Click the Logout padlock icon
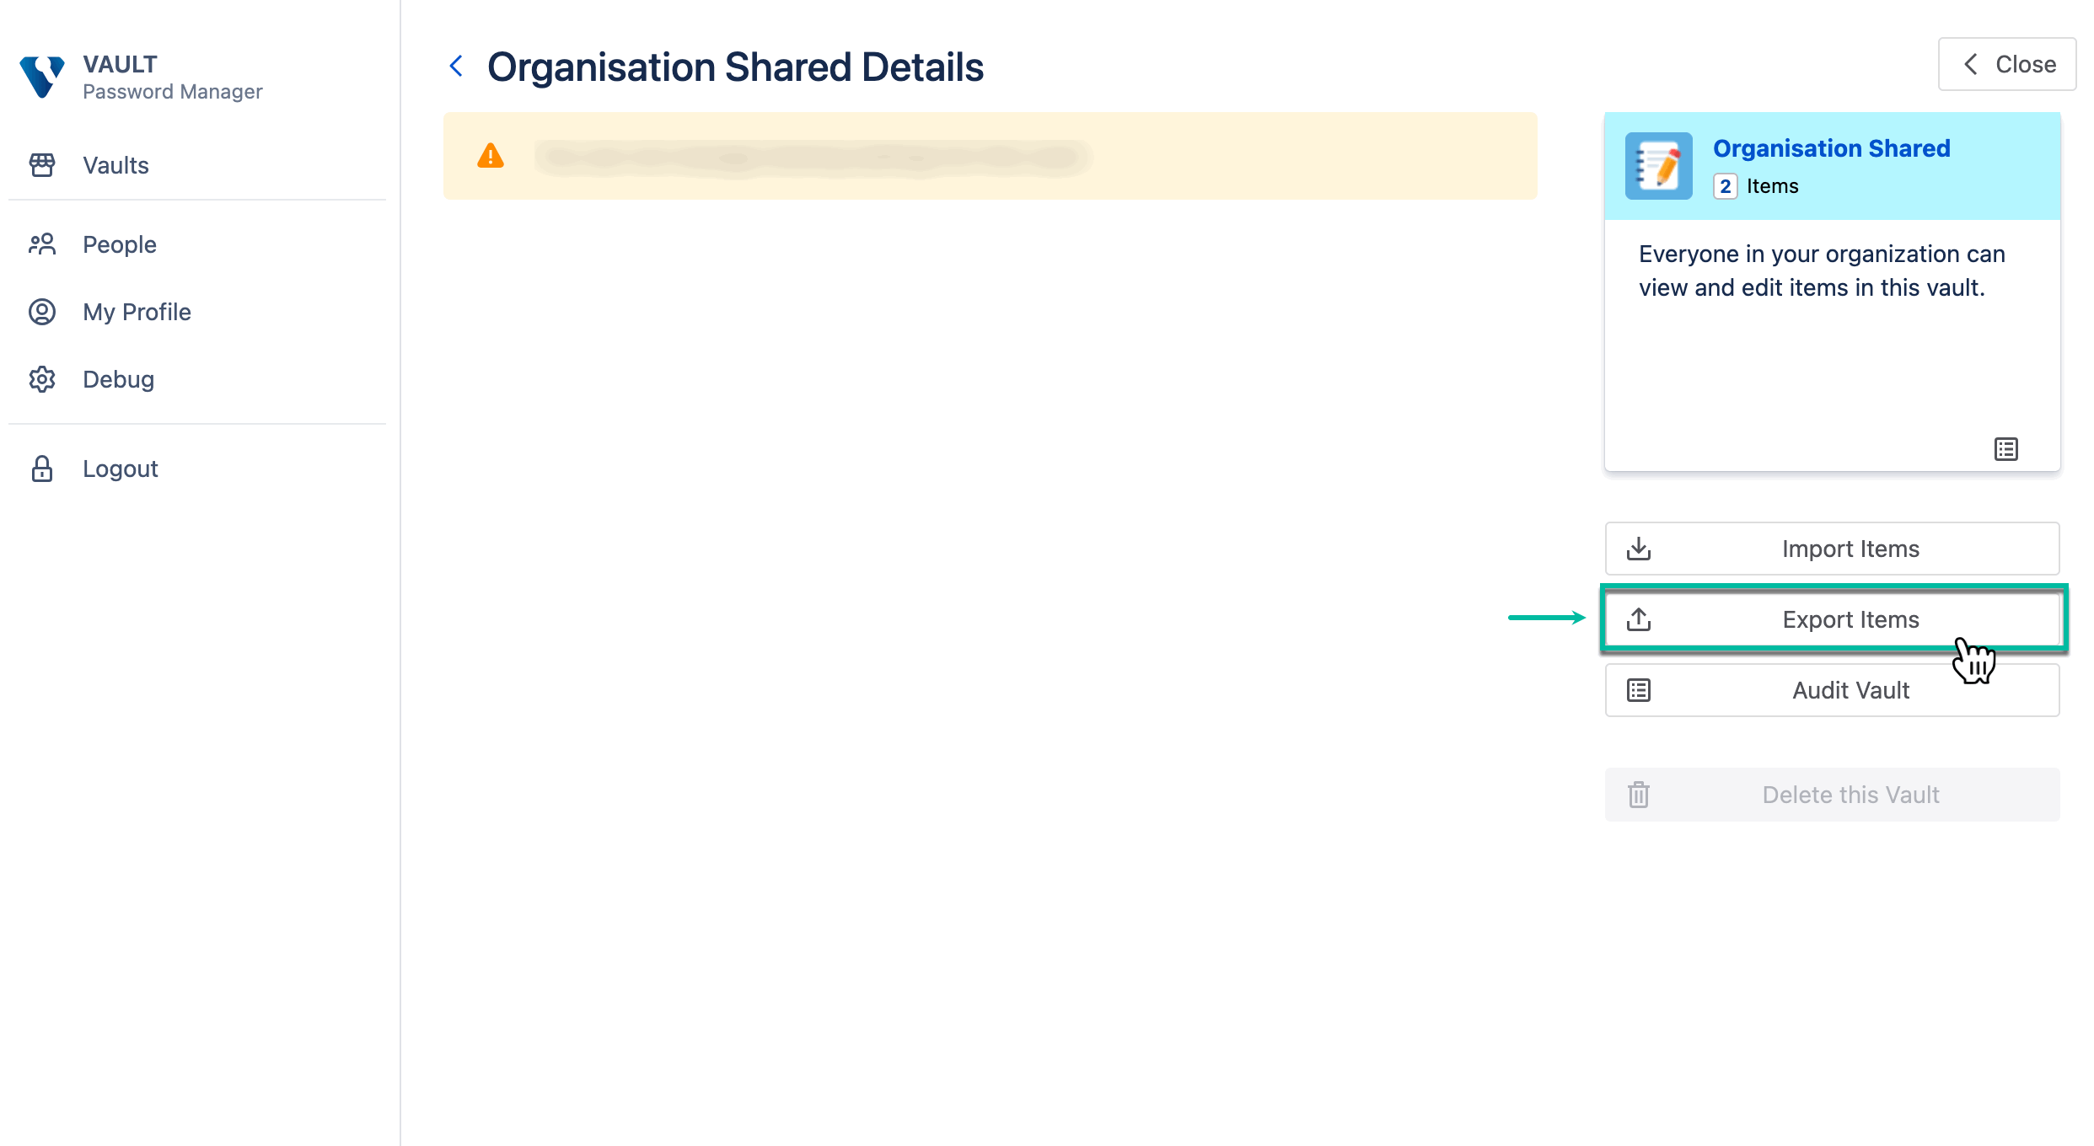This screenshot has width=2094, height=1146. click(x=42, y=469)
